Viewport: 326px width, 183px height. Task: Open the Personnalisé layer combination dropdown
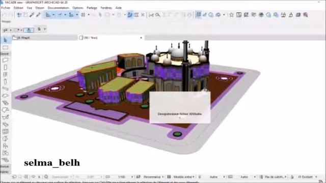[x=162, y=177]
